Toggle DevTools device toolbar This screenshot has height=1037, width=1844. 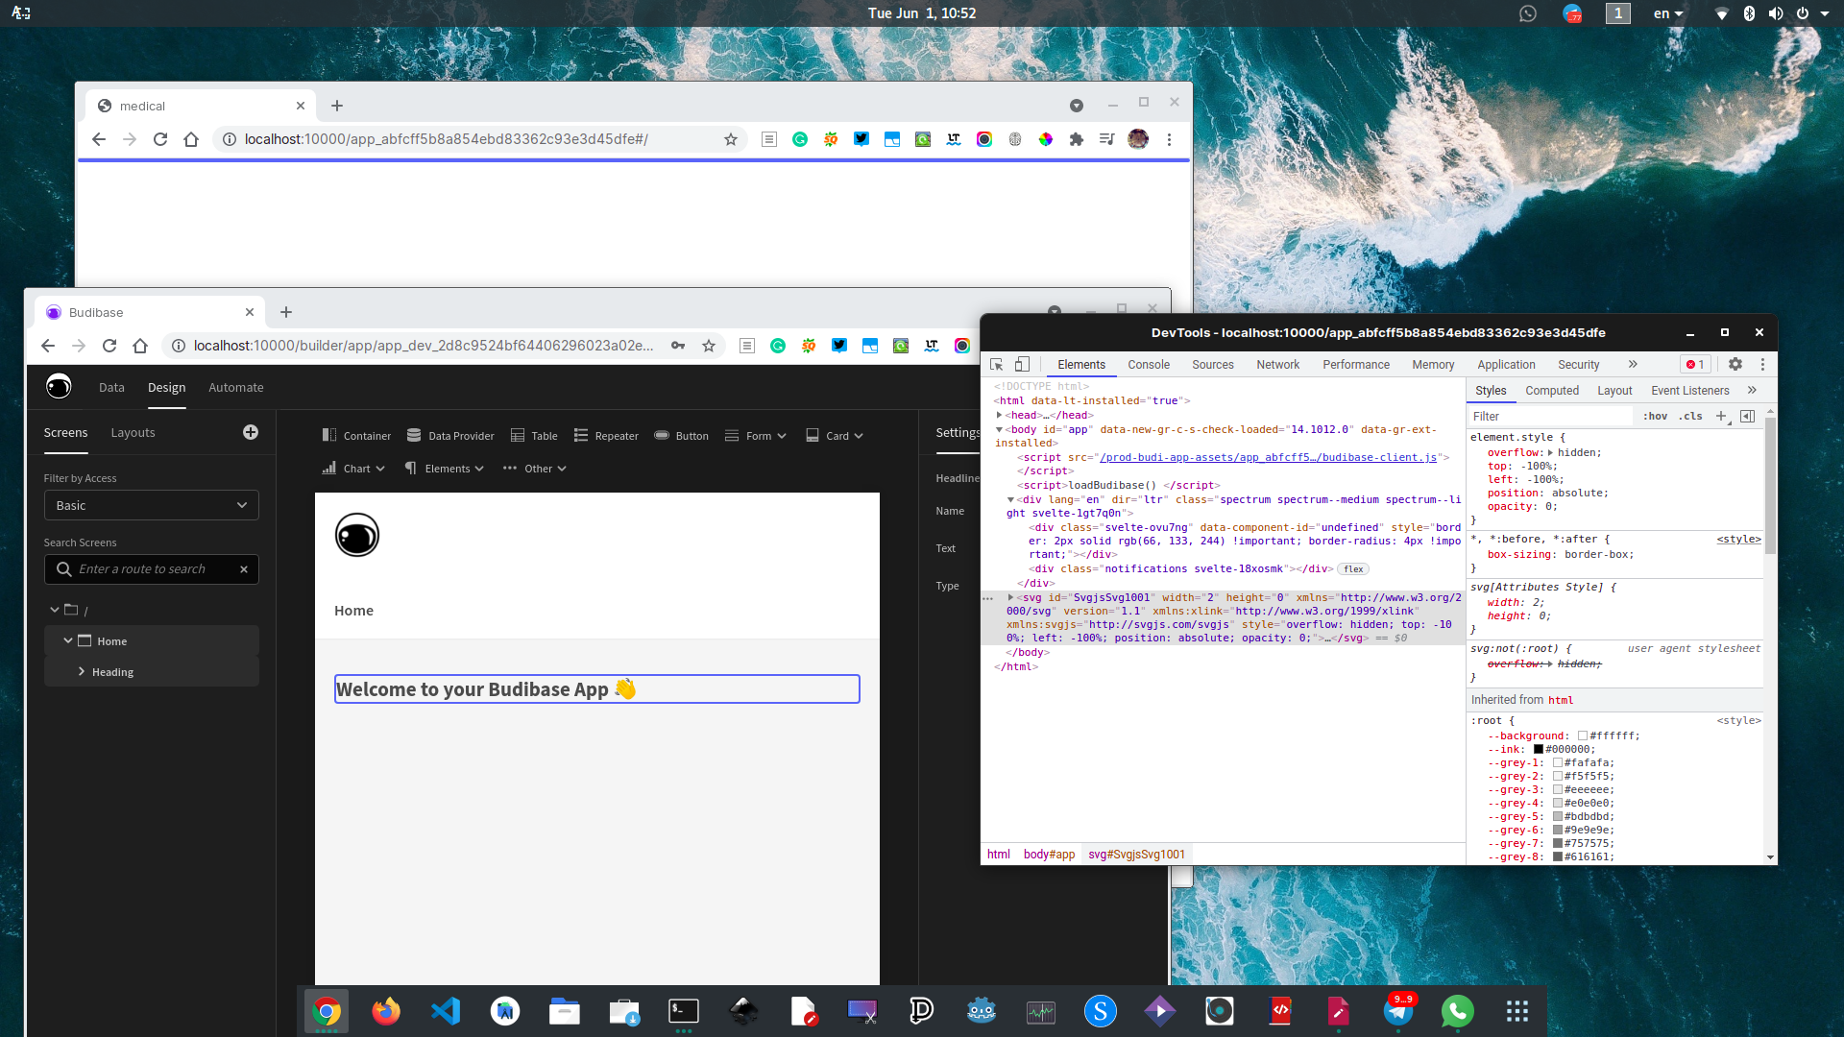click(x=1022, y=364)
